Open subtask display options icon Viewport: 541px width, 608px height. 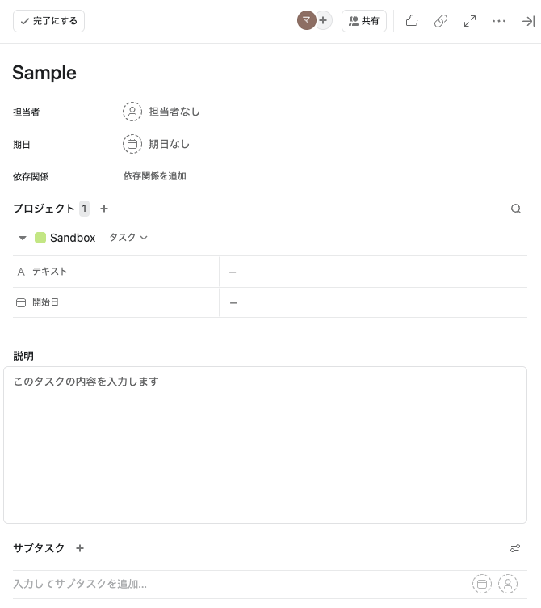[x=515, y=548]
